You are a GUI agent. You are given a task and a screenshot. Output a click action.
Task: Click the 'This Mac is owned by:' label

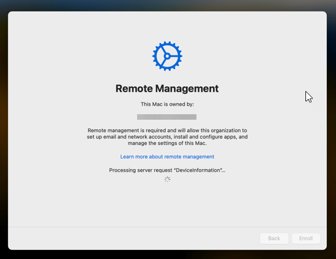click(x=167, y=104)
